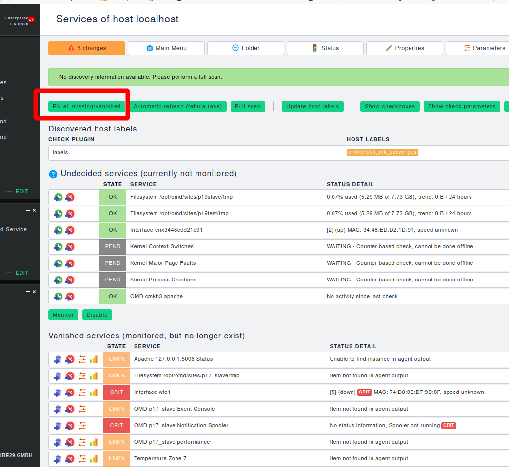Image resolution: width=509 pixels, height=467 pixels.
Task: Trigger a Full scan of the host
Action: coord(248,106)
